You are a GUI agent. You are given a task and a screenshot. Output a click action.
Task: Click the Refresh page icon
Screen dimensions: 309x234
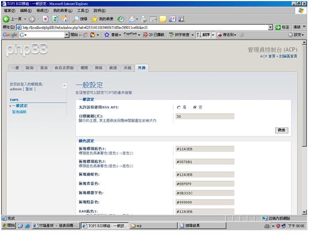pyautogui.click(x=55, y=19)
